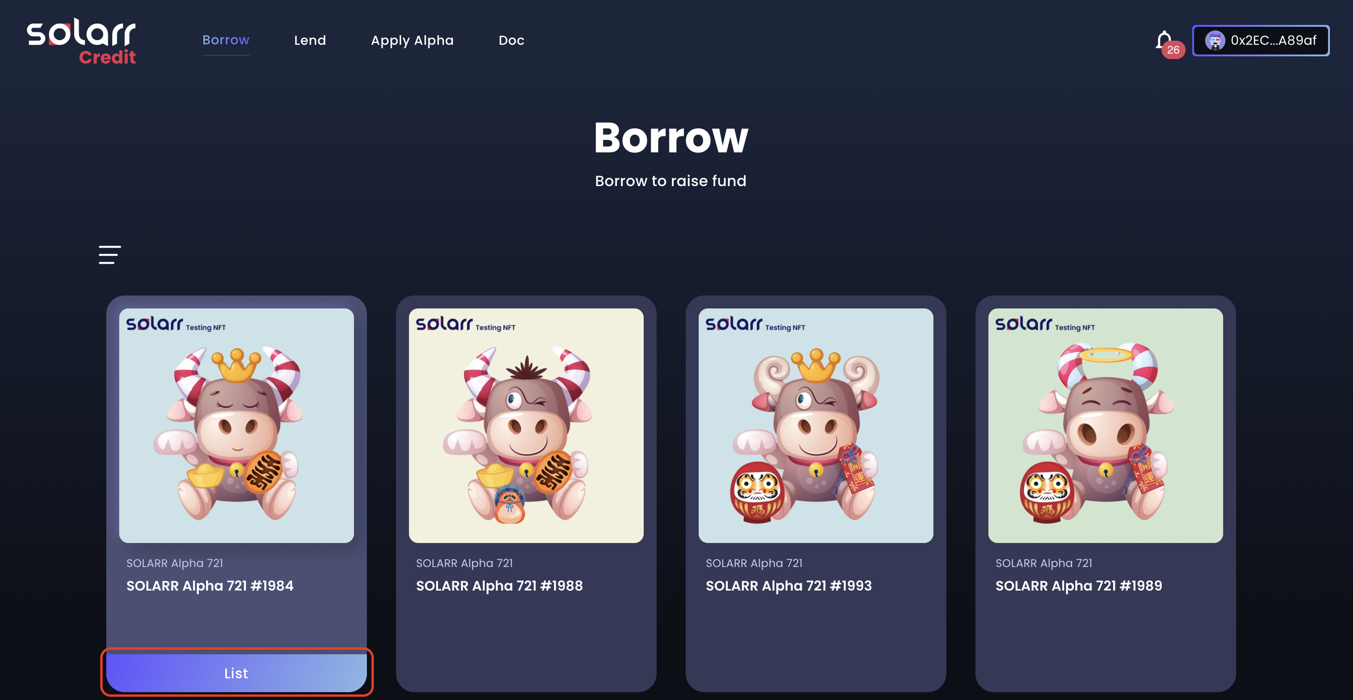Open the Borrow tab
Image resolution: width=1353 pixels, height=700 pixels.
coord(226,40)
